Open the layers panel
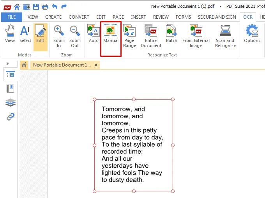This screenshot has width=265, height=198. [x=11, y=102]
